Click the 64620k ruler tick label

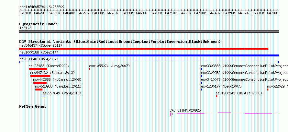40,13
